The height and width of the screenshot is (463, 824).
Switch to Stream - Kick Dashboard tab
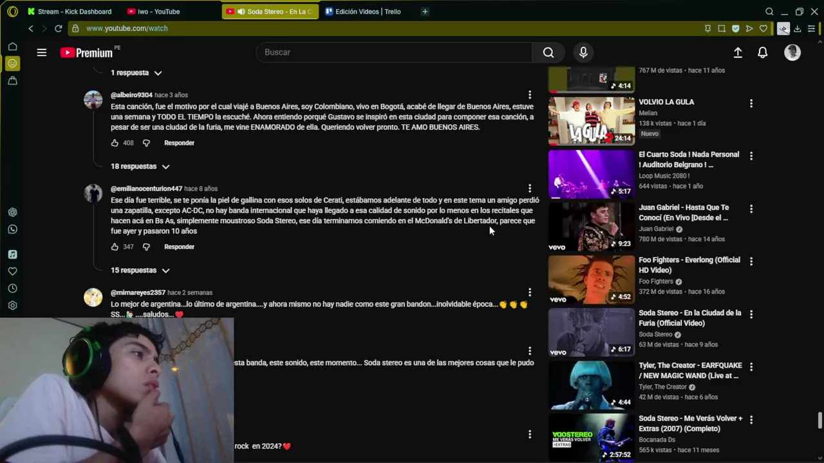pyautogui.click(x=70, y=12)
